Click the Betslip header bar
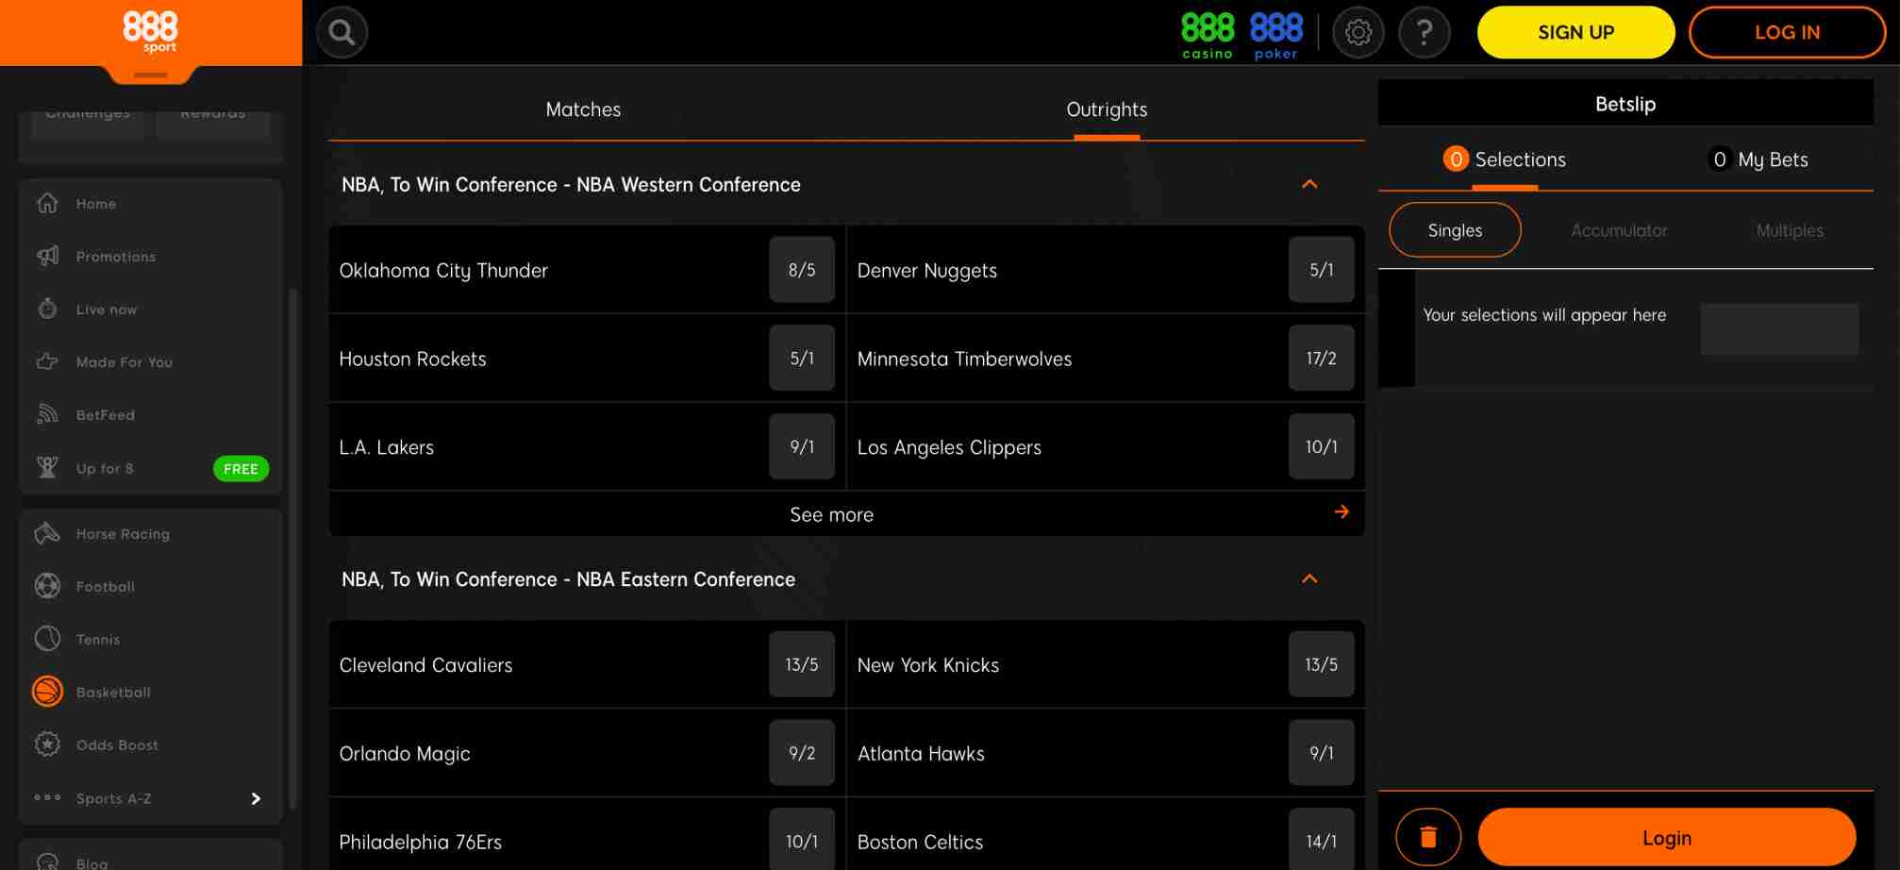1900x870 pixels. (x=1625, y=103)
